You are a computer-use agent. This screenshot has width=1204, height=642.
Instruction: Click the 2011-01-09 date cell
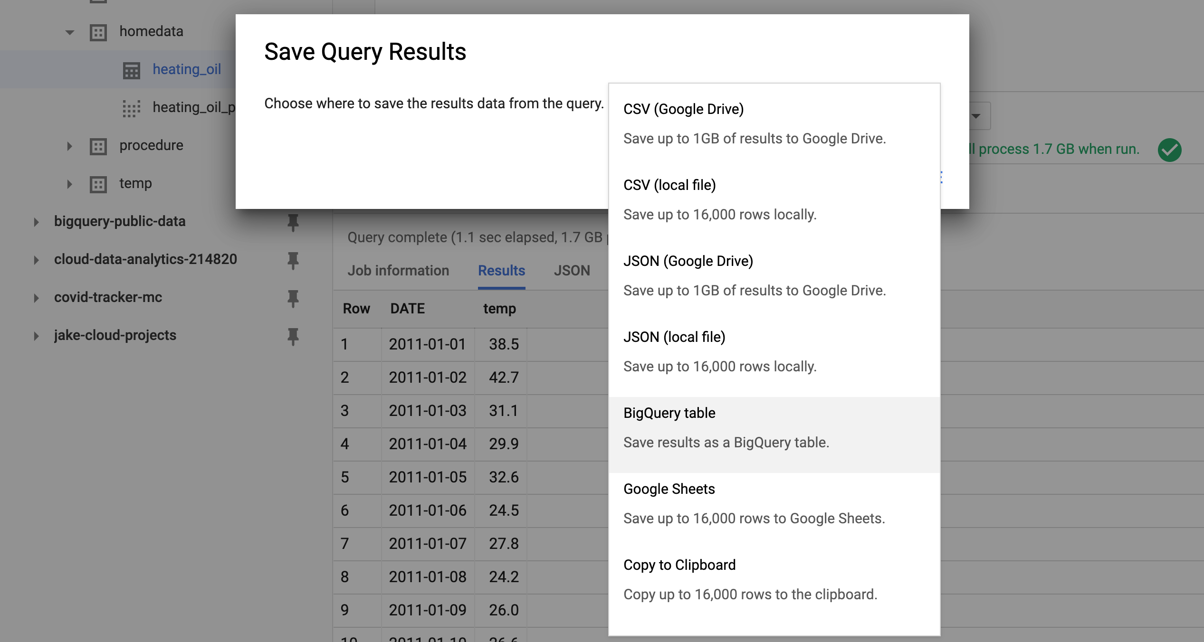coord(428,610)
